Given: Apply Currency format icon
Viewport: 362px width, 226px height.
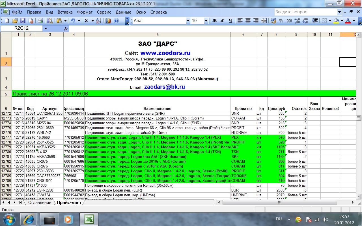Looking at the screenshot, I should [273, 21].
